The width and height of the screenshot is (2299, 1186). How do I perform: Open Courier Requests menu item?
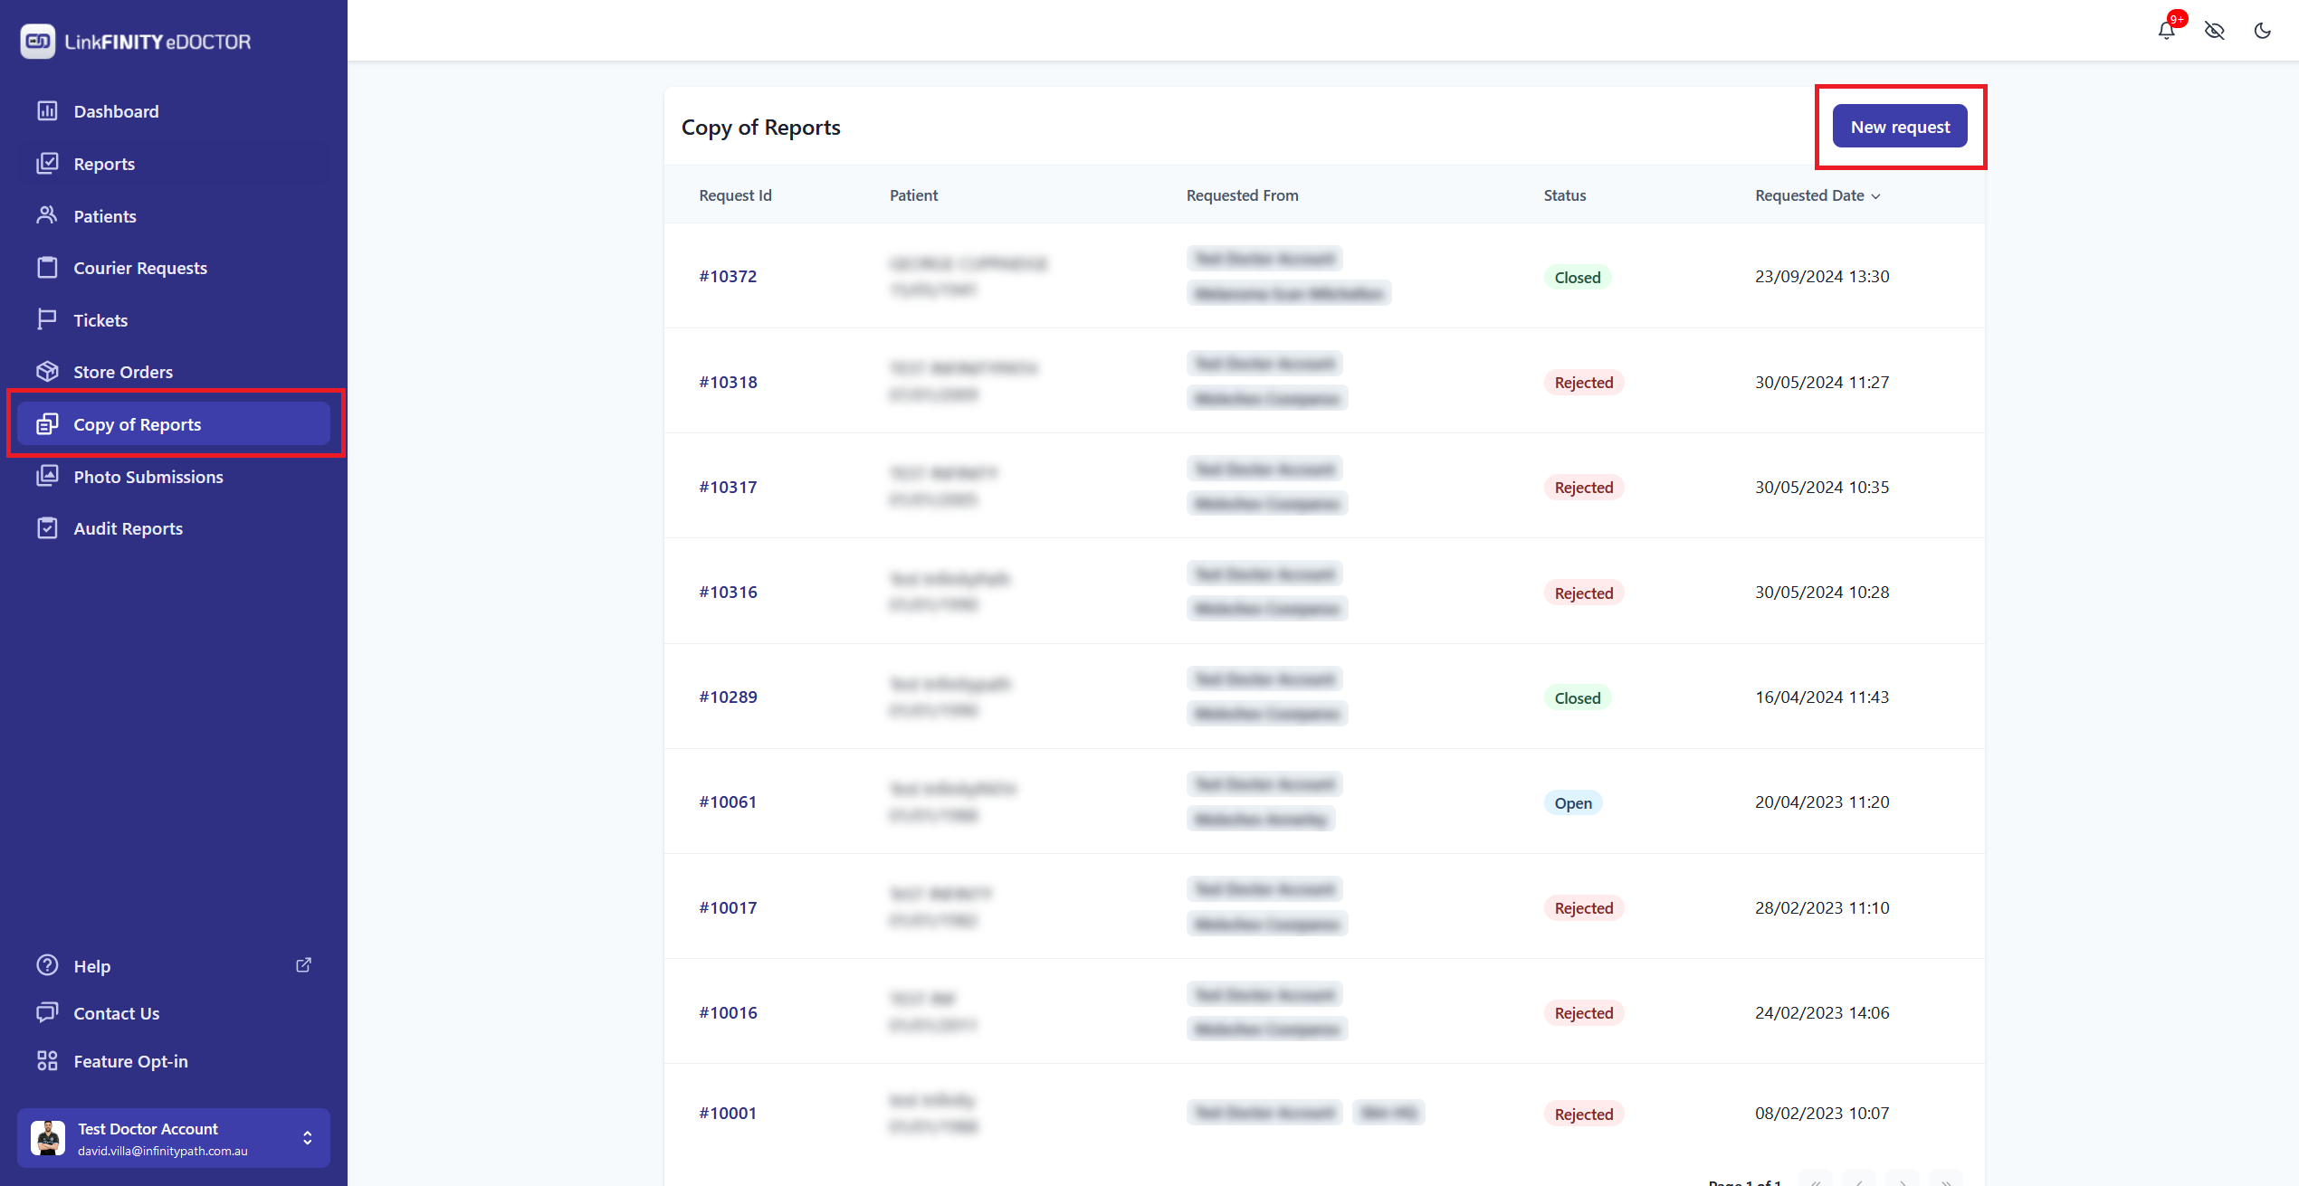140,268
